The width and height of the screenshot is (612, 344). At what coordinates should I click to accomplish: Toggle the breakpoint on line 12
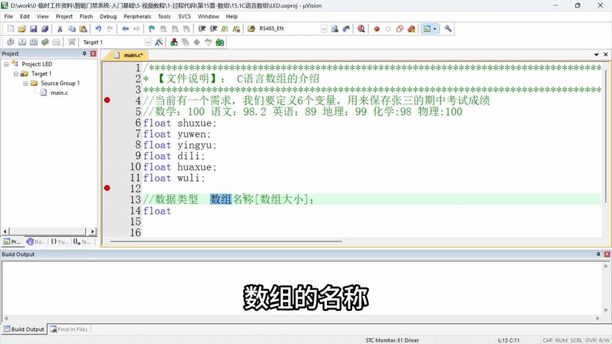107,188
